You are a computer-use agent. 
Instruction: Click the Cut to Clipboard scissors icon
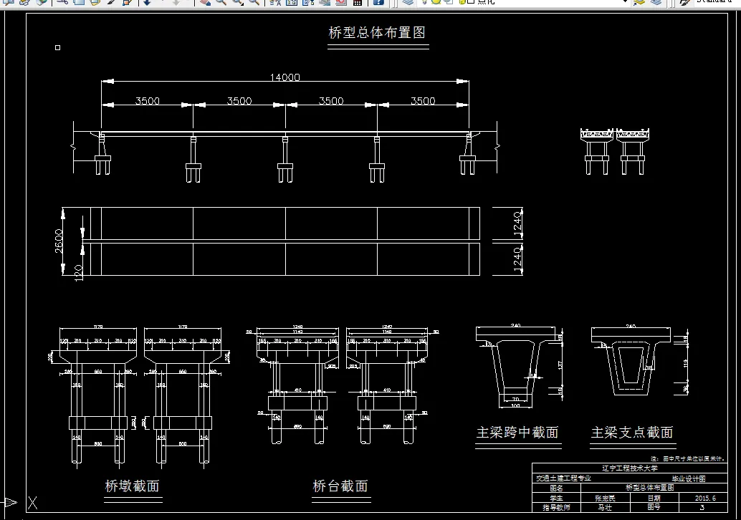pyautogui.click(x=62, y=4)
